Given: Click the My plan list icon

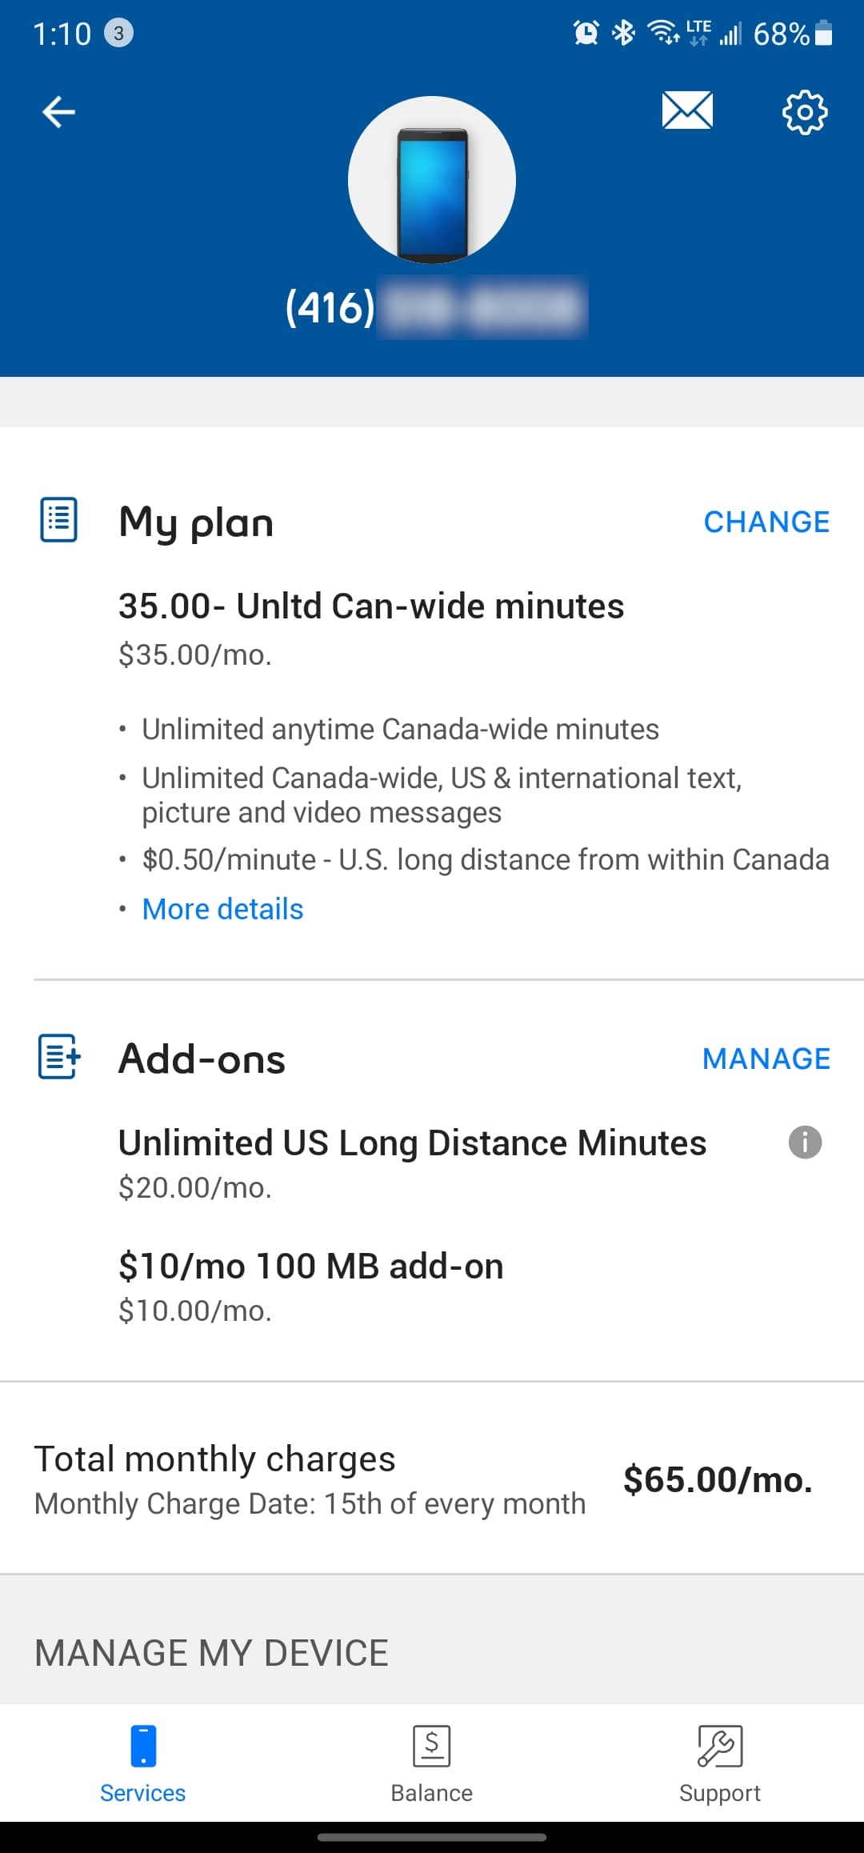Looking at the screenshot, I should point(58,520).
